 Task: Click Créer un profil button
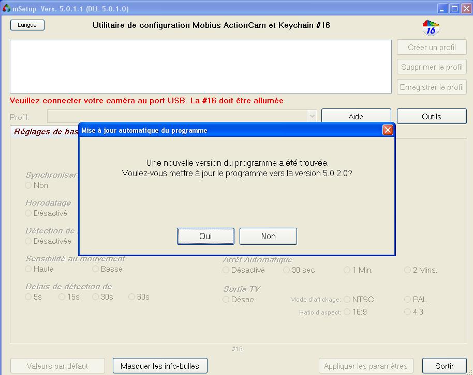pyautogui.click(x=432, y=48)
